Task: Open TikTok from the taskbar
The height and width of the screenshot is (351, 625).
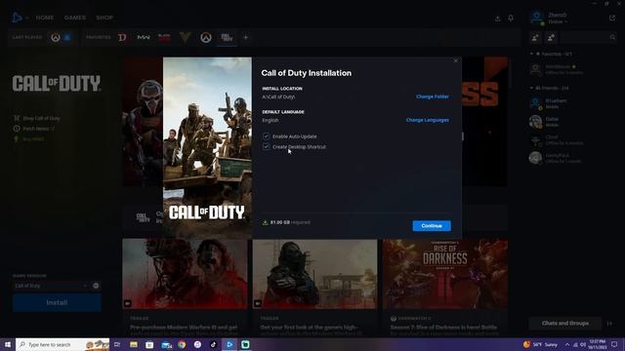Action: tap(213, 344)
